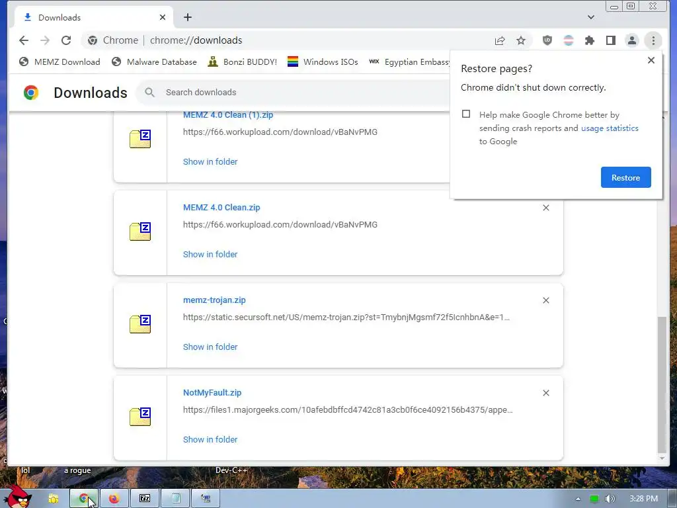Open NotMyFault.zip link
Screen dimensions: 677x508
212,393
